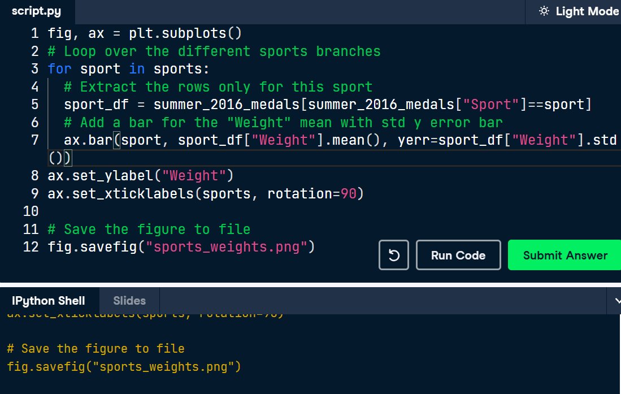Run the code with Run Code
The height and width of the screenshot is (394, 621).
pos(458,255)
